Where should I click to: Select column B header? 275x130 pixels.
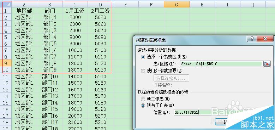coord(50,4)
